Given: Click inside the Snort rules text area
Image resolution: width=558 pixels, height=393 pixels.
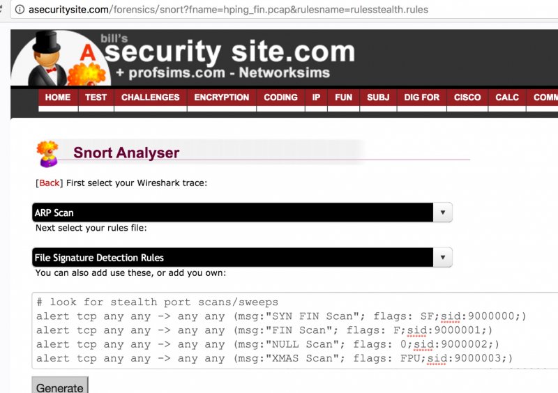Looking at the screenshot, I should click(x=294, y=330).
